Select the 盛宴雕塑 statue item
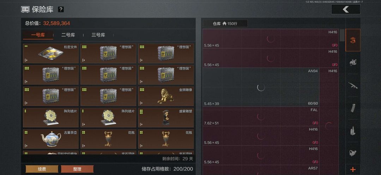Viewport: 381px width, 175px height. [x=166, y=117]
